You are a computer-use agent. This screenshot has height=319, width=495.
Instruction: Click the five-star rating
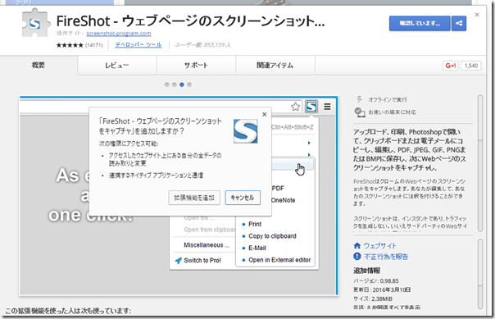point(70,45)
